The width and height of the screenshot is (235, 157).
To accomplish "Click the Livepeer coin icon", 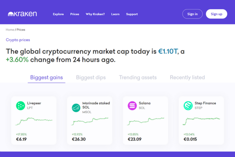I will pyautogui.click(x=20, y=105).
